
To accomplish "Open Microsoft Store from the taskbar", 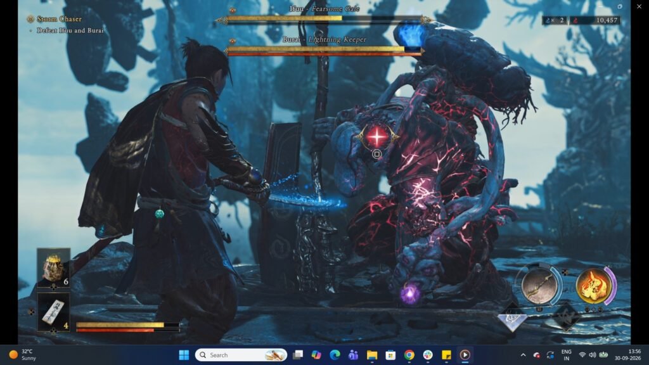I will coord(390,355).
